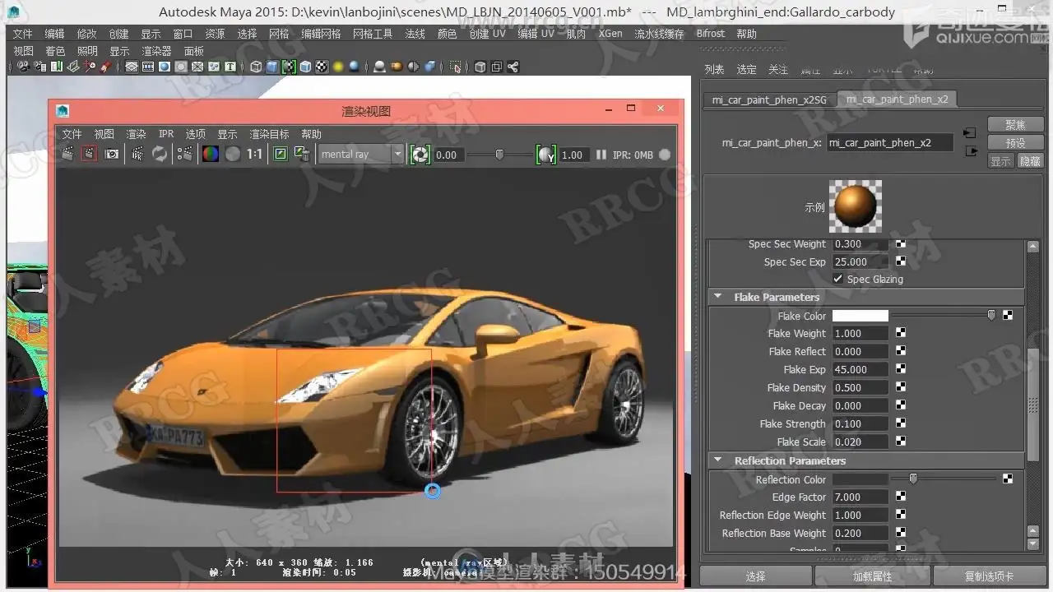Pause IPR with the pause icon
Viewport: 1053px width, 592px height.
pyautogui.click(x=601, y=154)
